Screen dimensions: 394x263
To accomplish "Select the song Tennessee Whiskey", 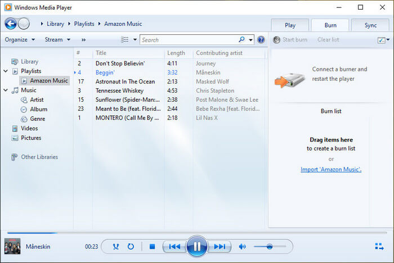I will [x=119, y=90].
